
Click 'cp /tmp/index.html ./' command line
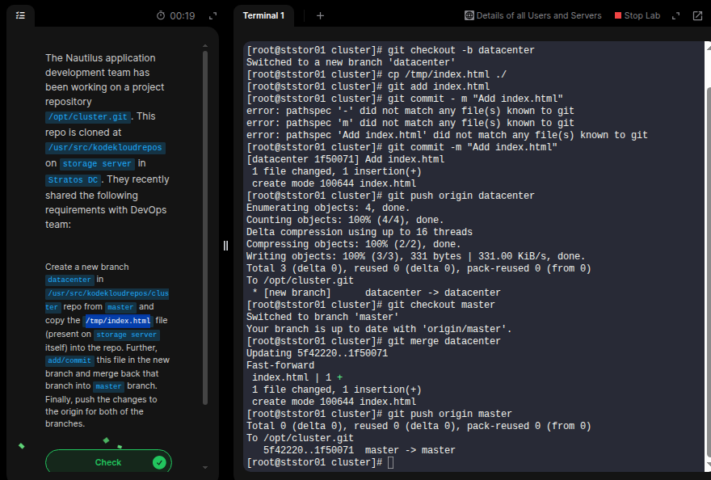(x=377, y=74)
